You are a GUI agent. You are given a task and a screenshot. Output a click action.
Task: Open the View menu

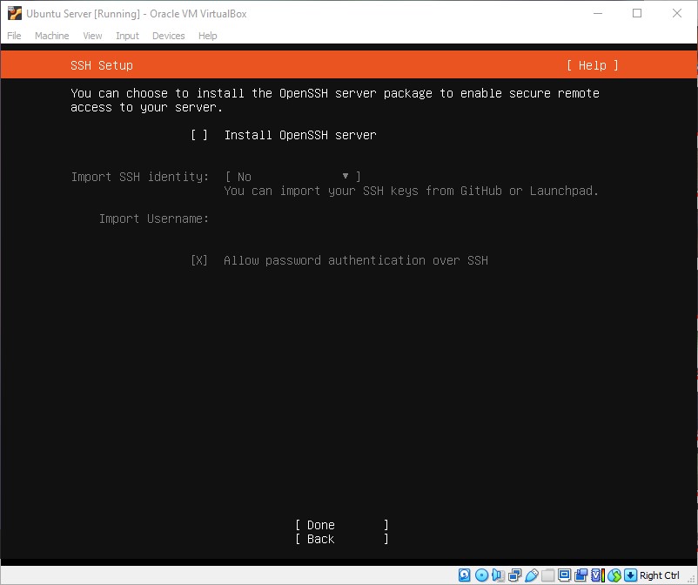tap(92, 36)
